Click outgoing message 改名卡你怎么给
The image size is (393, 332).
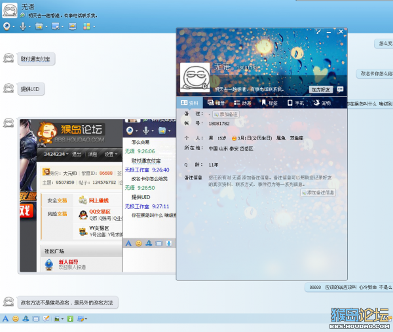375,73
